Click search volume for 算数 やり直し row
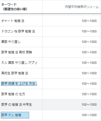Screen dimensions: 101x121 (x=89, y=42)
